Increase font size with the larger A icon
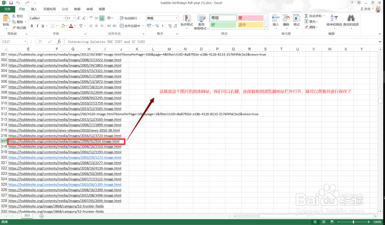The height and width of the screenshot is (225, 385). pyautogui.click(x=79, y=18)
